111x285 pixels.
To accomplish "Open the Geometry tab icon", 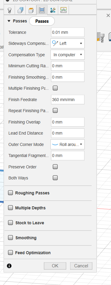I will click(x=20, y=10).
